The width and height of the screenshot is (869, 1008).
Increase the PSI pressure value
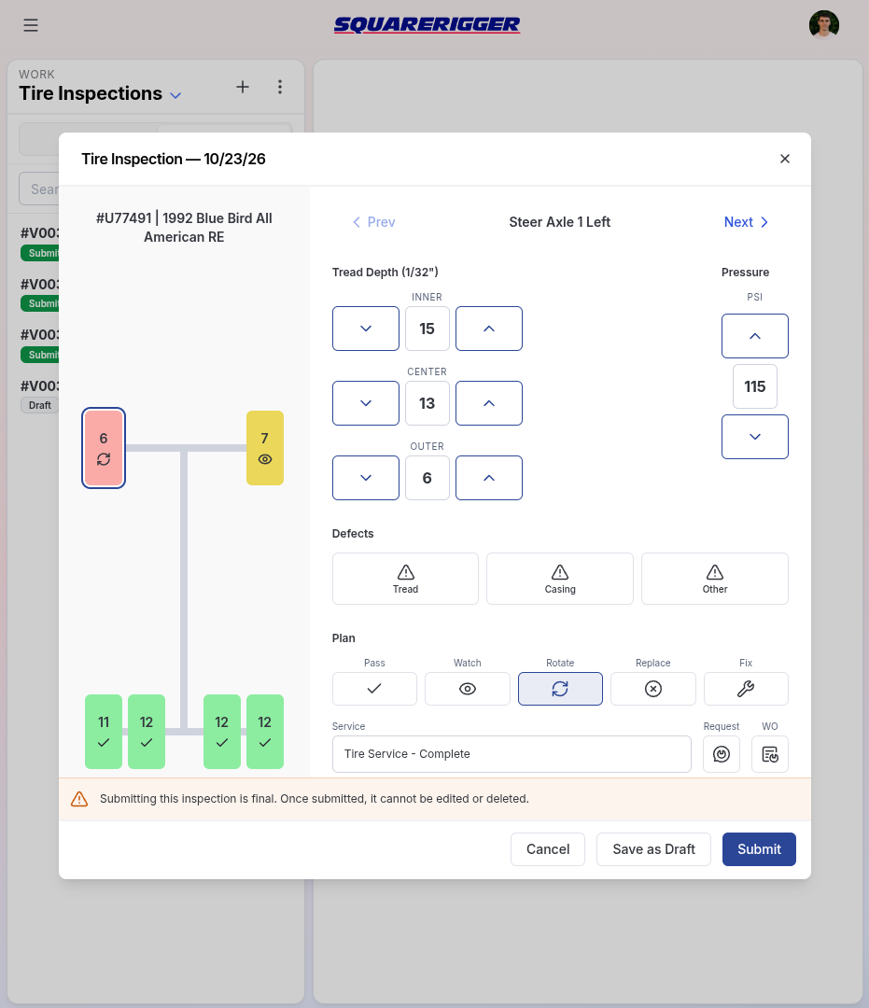pos(754,336)
